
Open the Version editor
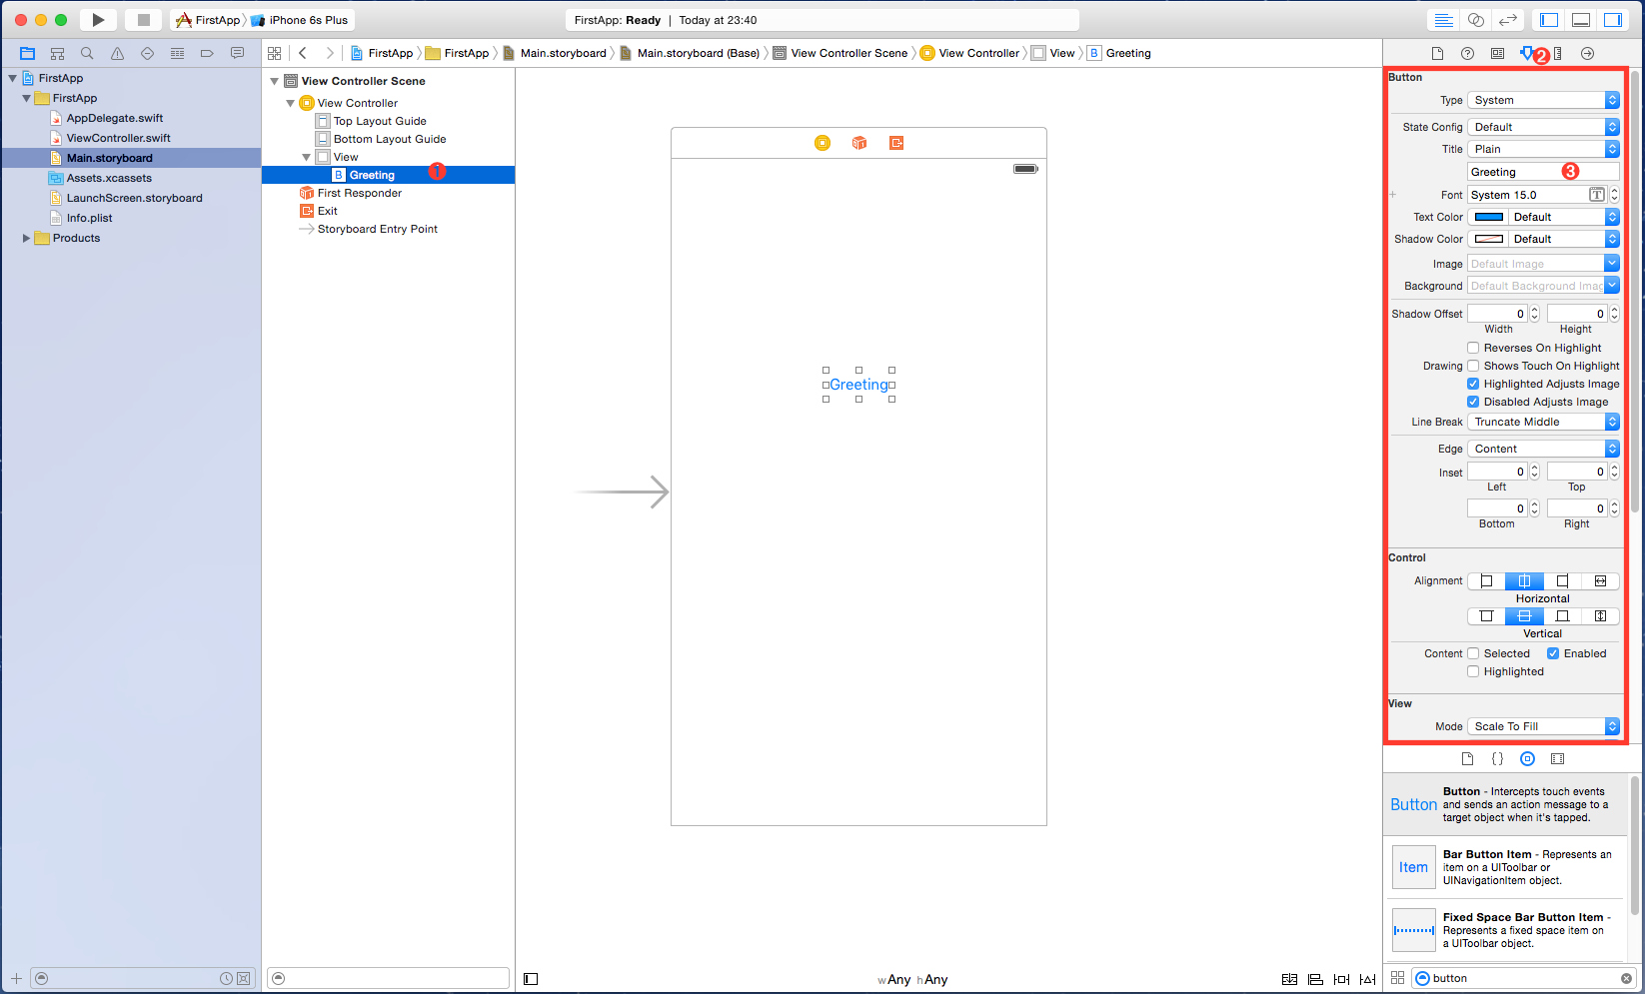[x=1508, y=20]
